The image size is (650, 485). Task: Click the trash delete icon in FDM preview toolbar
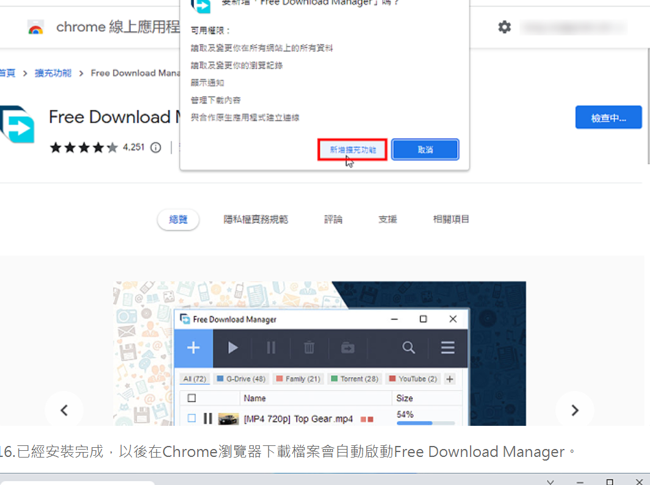(x=309, y=347)
